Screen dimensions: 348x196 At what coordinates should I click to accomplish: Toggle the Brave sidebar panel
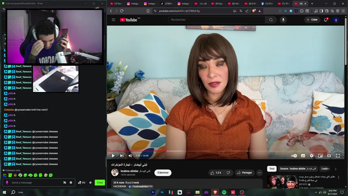(x=321, y=11)
